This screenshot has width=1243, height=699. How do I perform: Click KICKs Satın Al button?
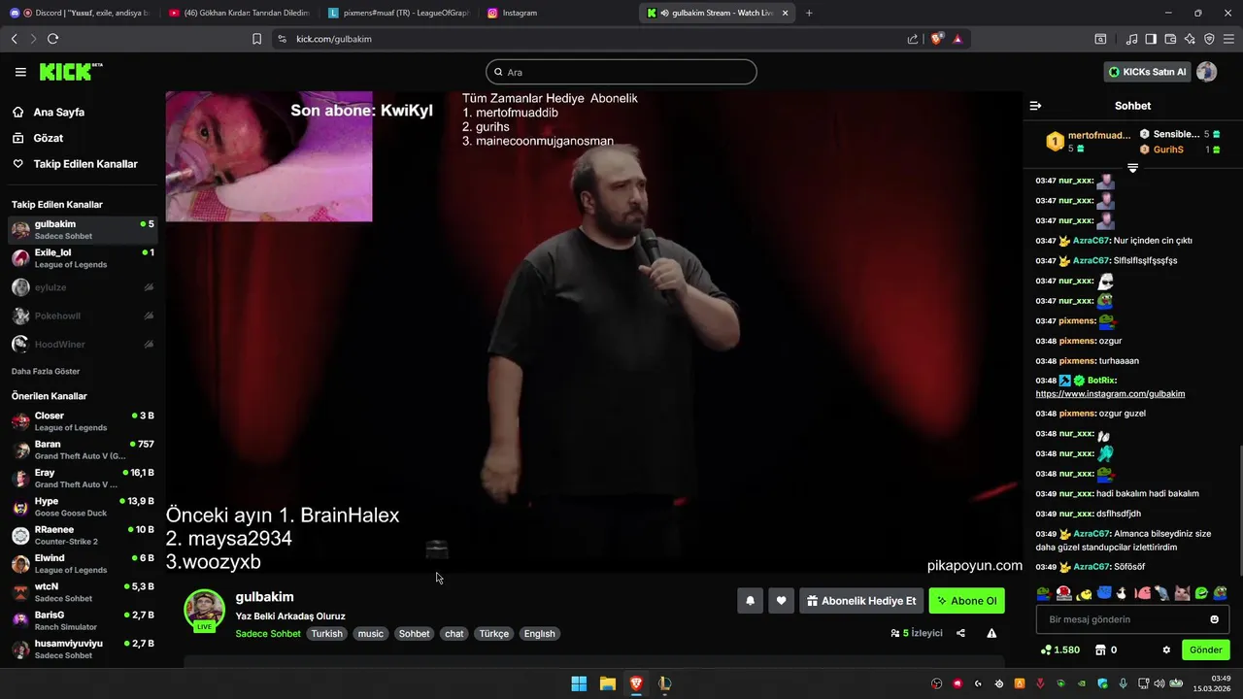point(1147,72)
